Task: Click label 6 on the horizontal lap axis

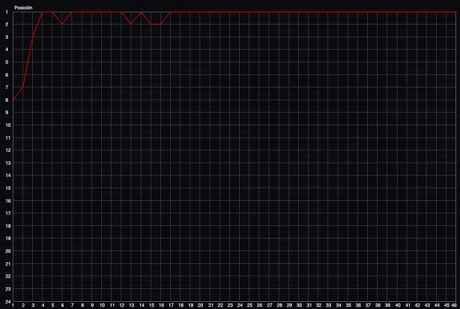Action: (x=62, y=306)
